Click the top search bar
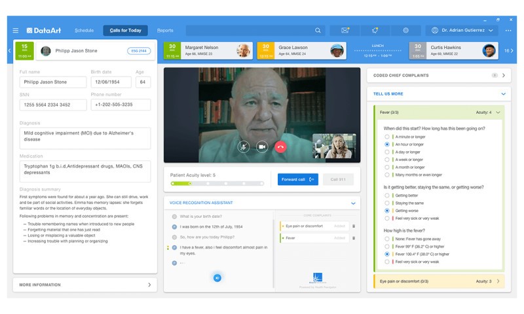The width and height of the screenshot is (524, 314). [x=255, y=30]
